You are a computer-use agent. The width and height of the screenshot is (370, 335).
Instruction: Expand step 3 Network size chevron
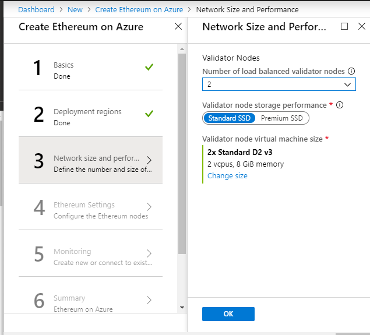coord(149,160)
